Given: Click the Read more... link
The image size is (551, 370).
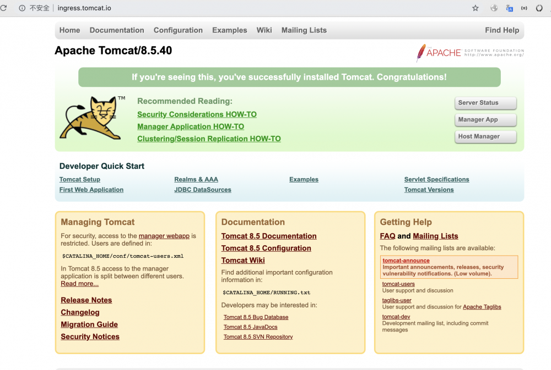Looking at the screenshot, I should point(80,284).
